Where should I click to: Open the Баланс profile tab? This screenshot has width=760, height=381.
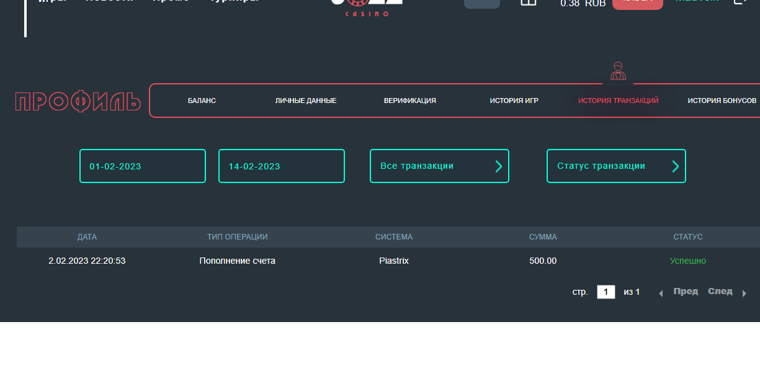point(202,101)
